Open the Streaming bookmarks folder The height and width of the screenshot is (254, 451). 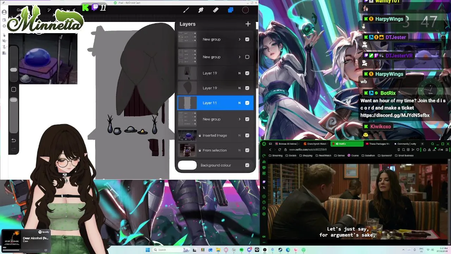pos(276,156)
